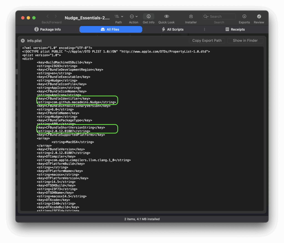Click the Installer toolbar icon
The height and width of the screenshot is (243, 284).
tap(191, 17)
